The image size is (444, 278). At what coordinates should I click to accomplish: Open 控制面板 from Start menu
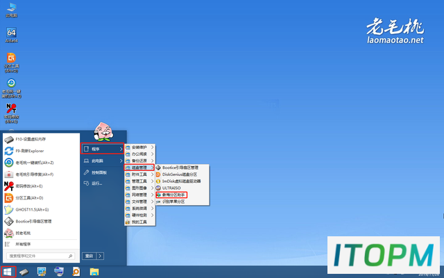[103, 172]
